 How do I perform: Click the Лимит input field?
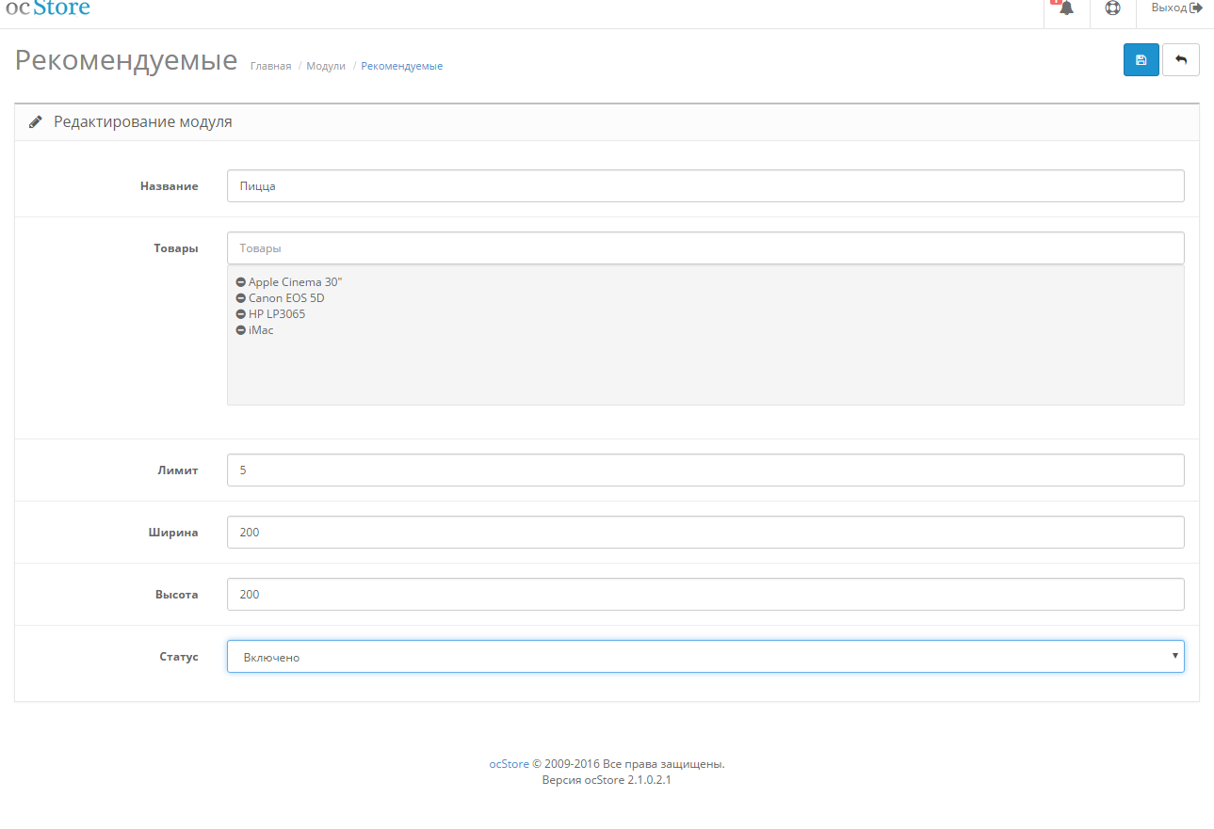pos(705,470)
